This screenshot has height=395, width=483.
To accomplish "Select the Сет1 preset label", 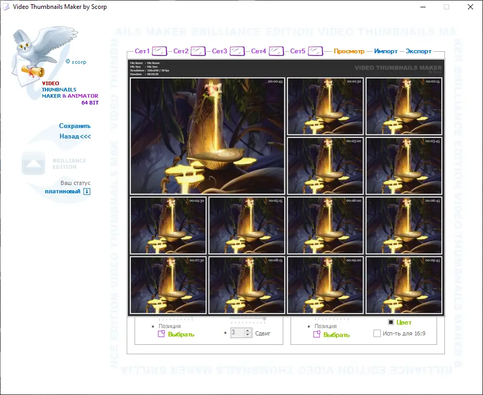I will (x=142, y=51).
